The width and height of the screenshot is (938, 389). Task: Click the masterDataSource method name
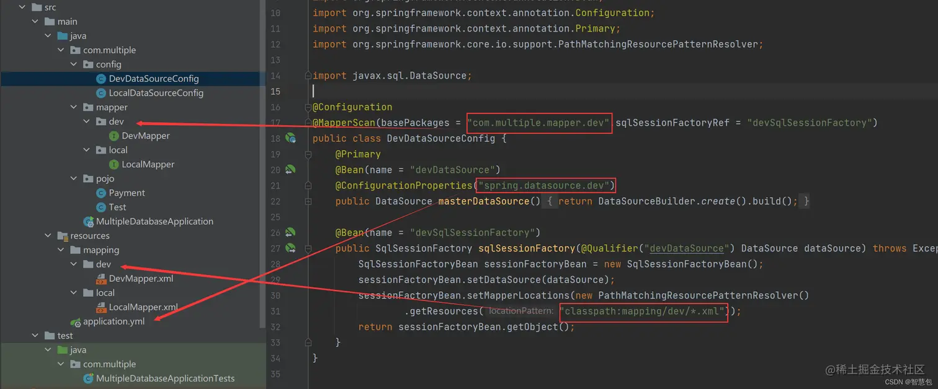pyautogui.click(x=484, y=201)
